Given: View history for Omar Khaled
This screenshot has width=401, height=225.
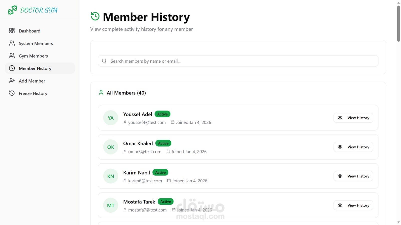Looking at the screenshot, I should pyautogui.click(x=353, y=147).
